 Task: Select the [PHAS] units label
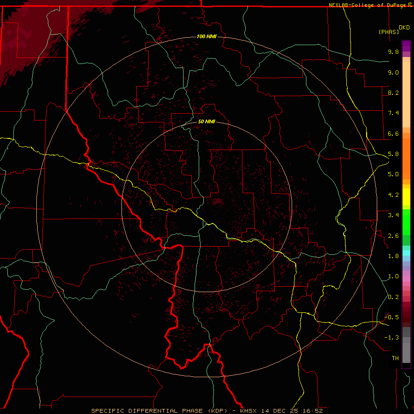click(x=389, y=32)
